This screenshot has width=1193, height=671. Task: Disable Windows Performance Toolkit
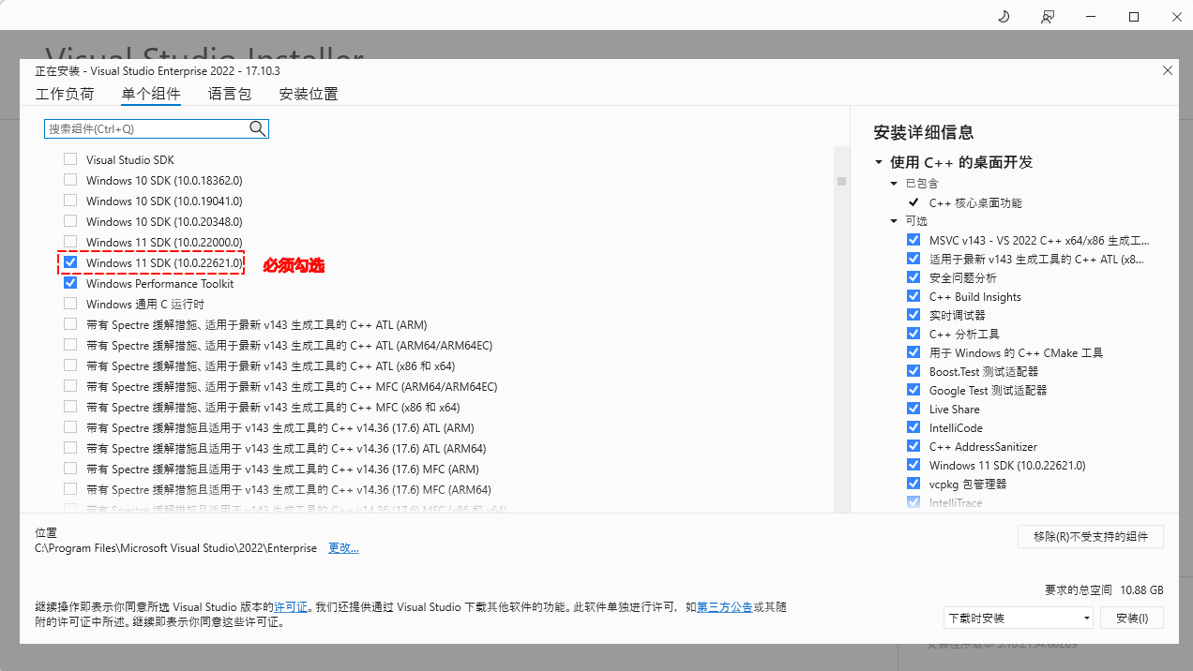pyautogui.click(x=70, y=282)
